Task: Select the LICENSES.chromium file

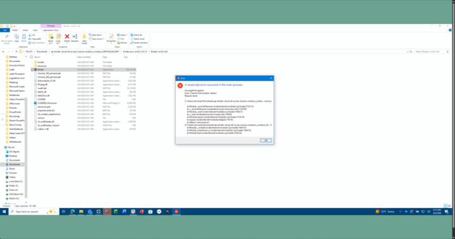Action: point(47,103)
